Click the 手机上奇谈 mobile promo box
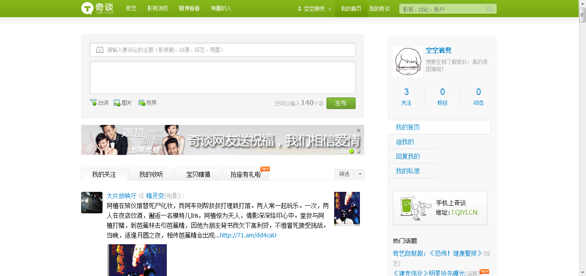 (x=440, y=208)
